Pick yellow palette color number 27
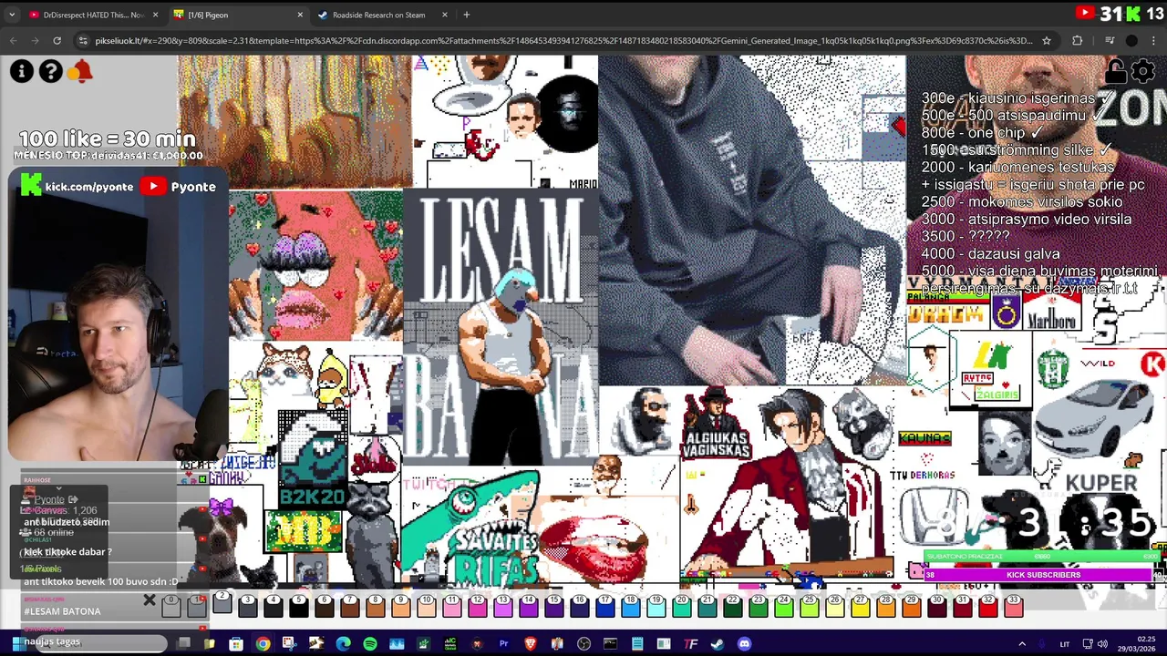 point(860,606)
